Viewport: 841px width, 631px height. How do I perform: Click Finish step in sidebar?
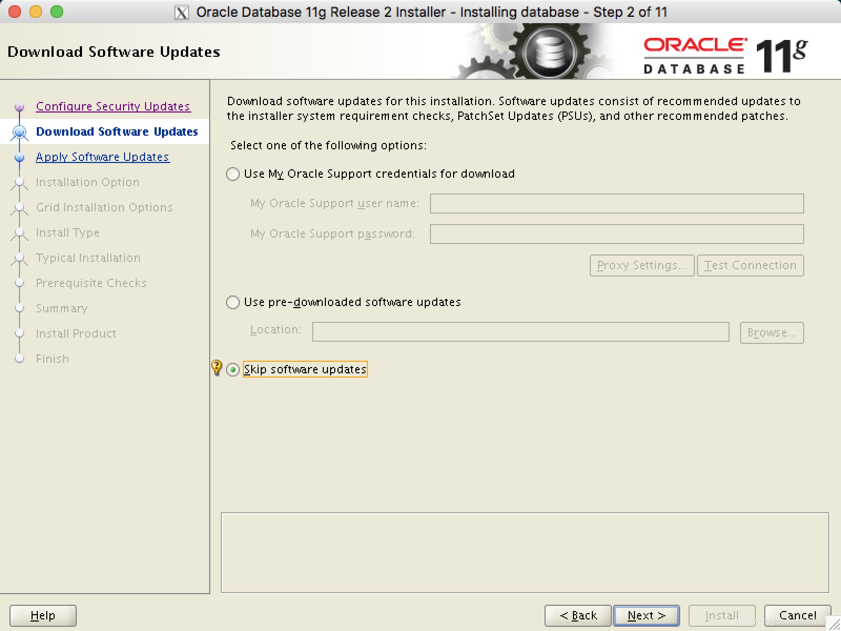click(x=52, y=359)
